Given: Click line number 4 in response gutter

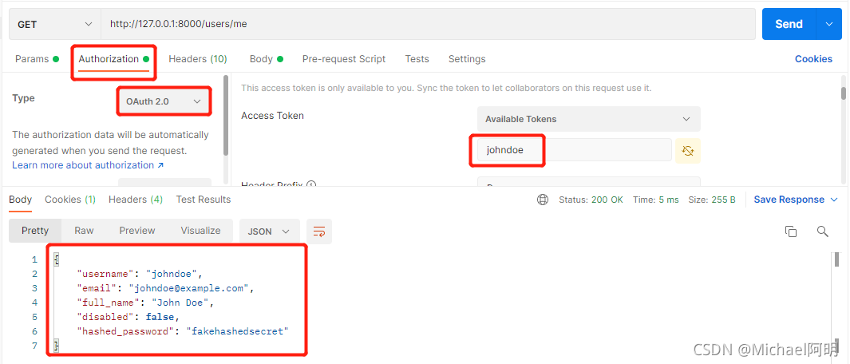Looking at the screenshot, I should [34, 303].
